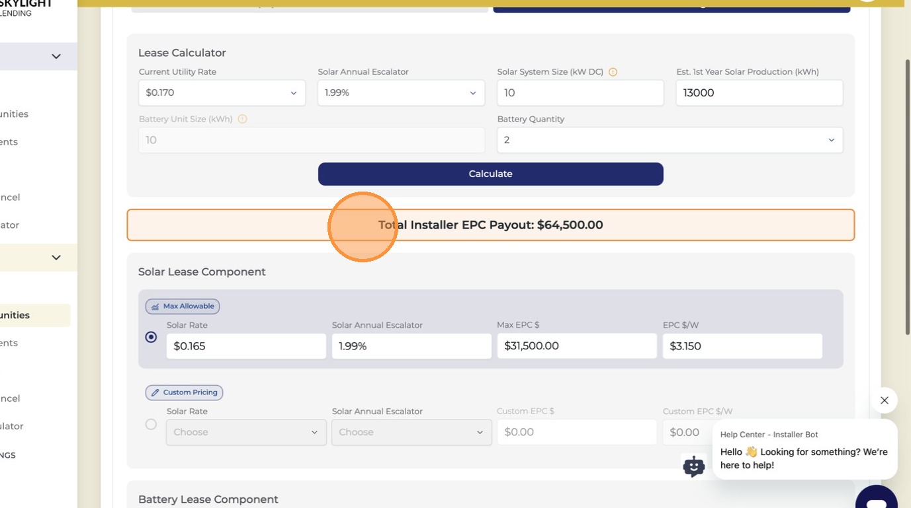Click the Calculate button
The image size is (911, 508).
pyautogui.click(x=490, y=174)
